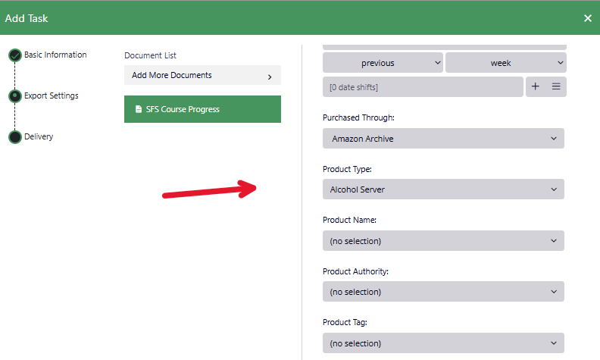Open the Product Tag dropdown
Viewport: 600px width, 360px height.
pyautogui.click(x=443, y=343)
